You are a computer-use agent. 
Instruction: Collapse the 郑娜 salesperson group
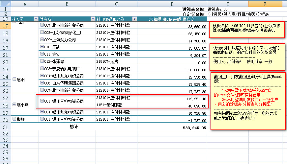click(14, 119)
